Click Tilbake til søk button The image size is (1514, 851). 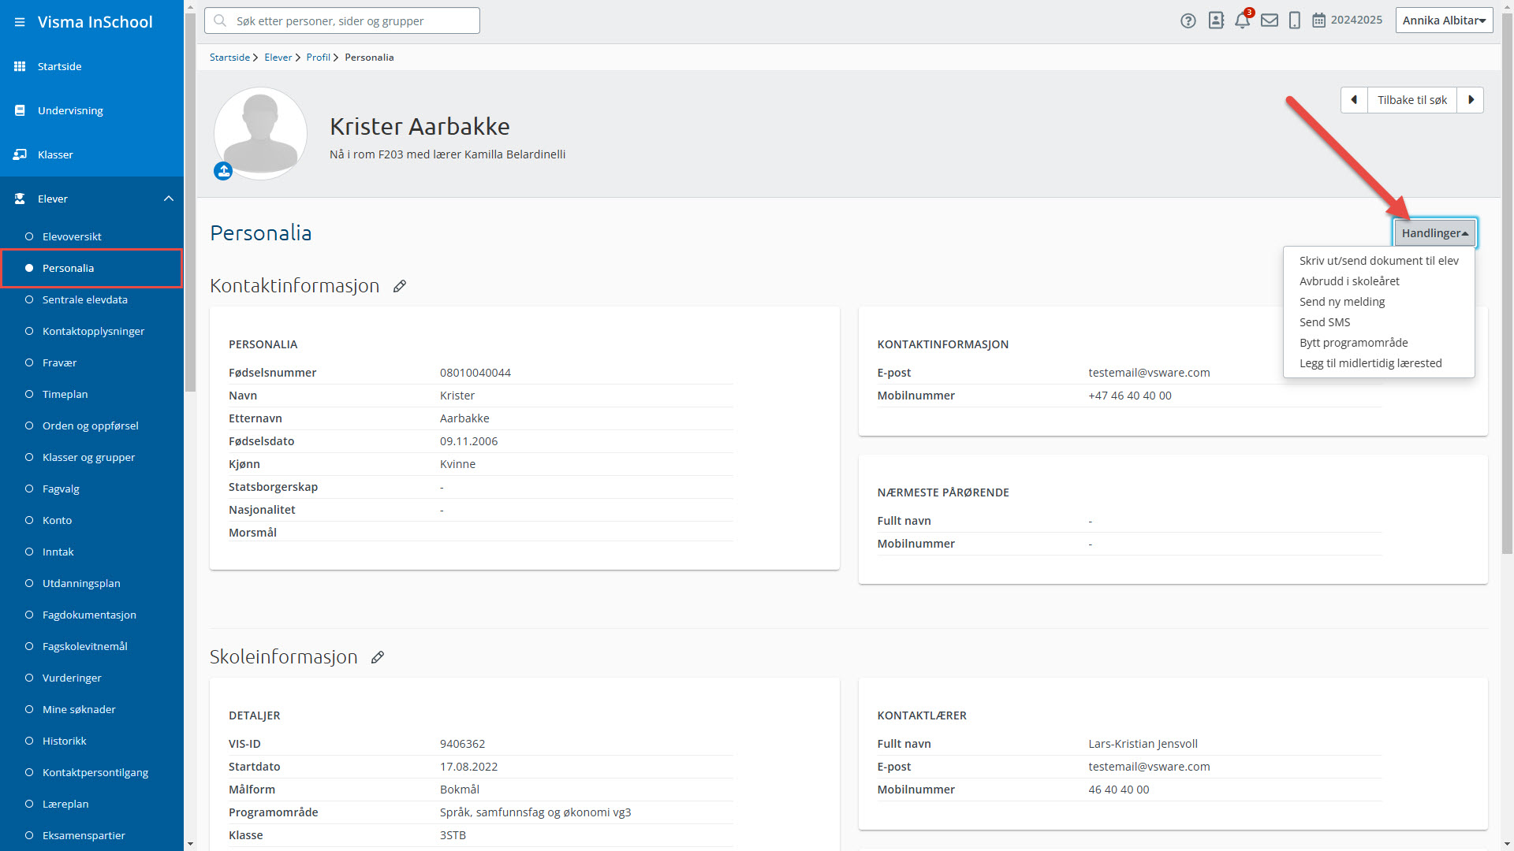(1411, 100)
